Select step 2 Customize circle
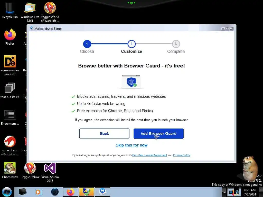Viewport: 263px width, 197px height. 131,44
